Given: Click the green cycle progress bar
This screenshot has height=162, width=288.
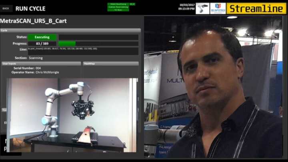Looking at the screenshot, I should [x=98, y=44].
